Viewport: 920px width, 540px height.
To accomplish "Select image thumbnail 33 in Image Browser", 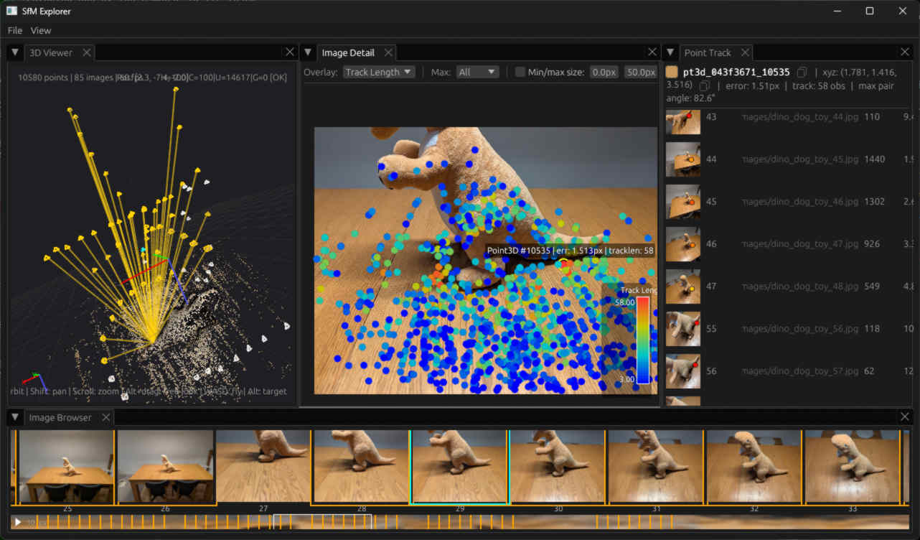I will click(x=853, y=467).
